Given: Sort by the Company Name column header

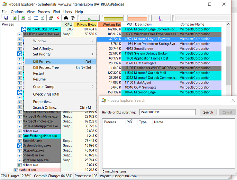Looking at the screenshot, I should point(200,24).
